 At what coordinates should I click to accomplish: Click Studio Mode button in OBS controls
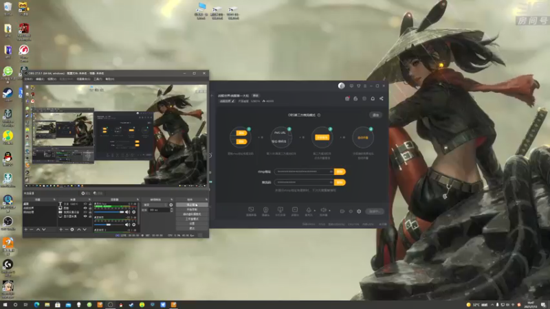pyautogui.click(x=192, y=219)
